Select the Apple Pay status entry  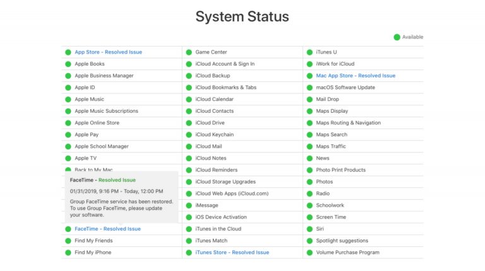click(87, 134)
